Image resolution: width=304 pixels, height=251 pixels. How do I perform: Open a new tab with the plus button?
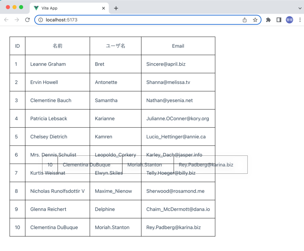click(x=116, y=8)
